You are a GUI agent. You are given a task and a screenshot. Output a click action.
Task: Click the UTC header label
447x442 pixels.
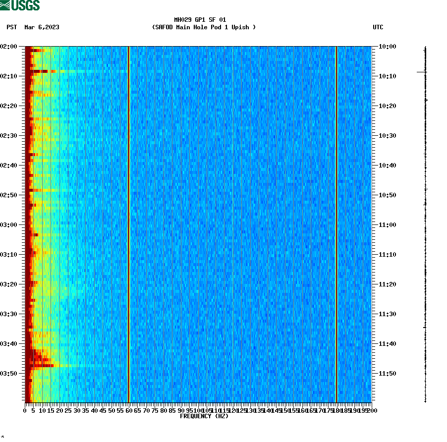[x=379, y=28]
